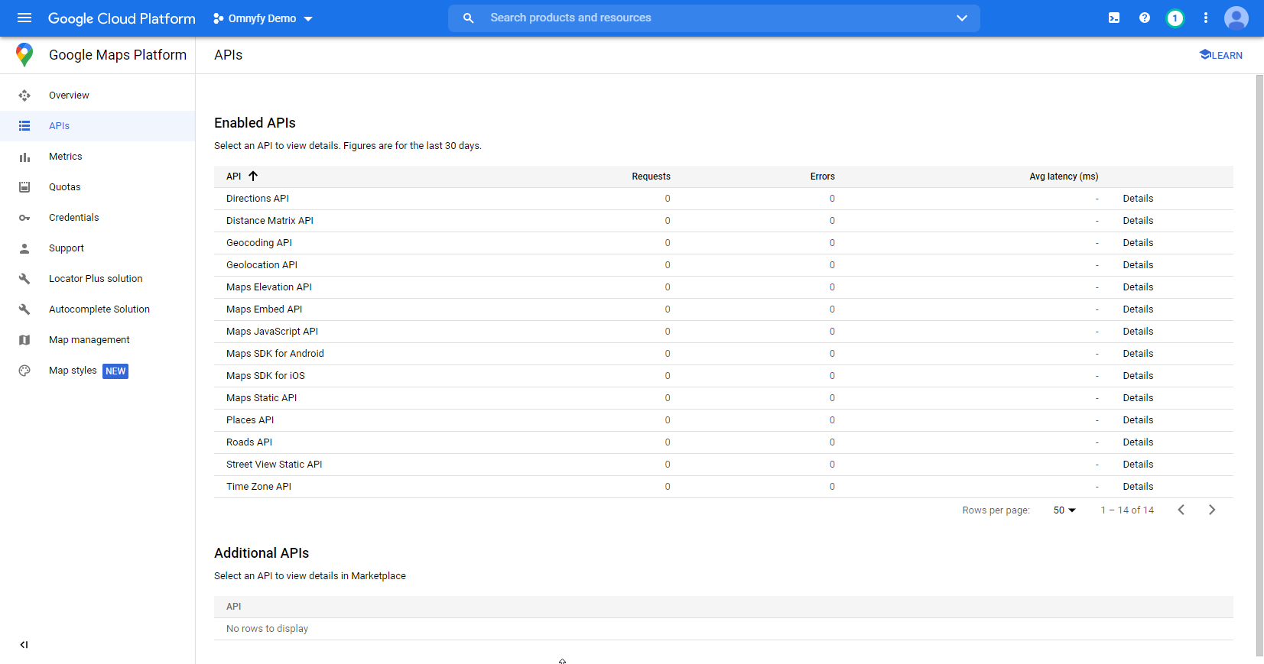This screenshot has width=1264, height=664.
Task: Click the search magnifier icon
Action: [469, 18]
